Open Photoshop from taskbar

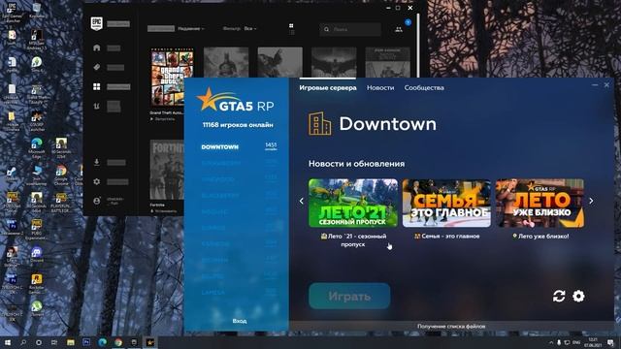click(86, 342)
